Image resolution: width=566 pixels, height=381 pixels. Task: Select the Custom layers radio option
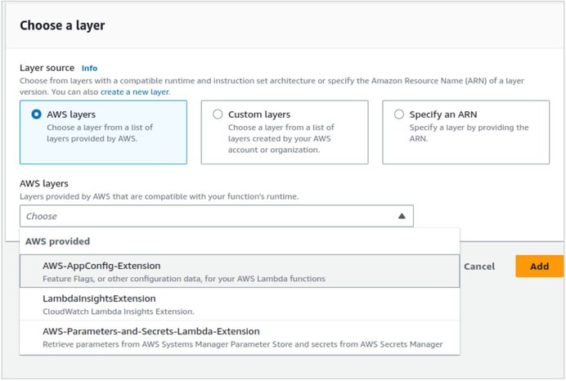coord(218,114)
